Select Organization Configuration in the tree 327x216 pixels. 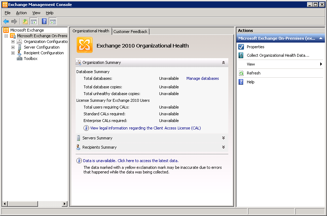click(x=45, y=41)
